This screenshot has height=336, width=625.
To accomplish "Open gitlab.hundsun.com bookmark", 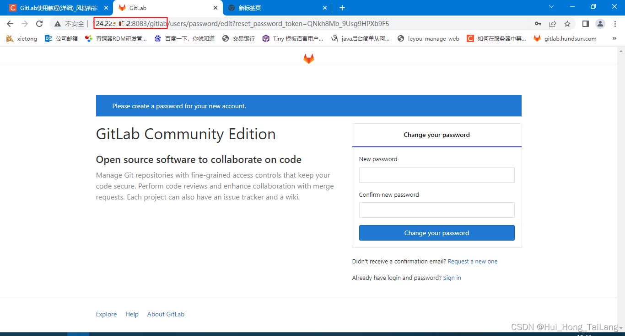I will (x=565, y=39).
